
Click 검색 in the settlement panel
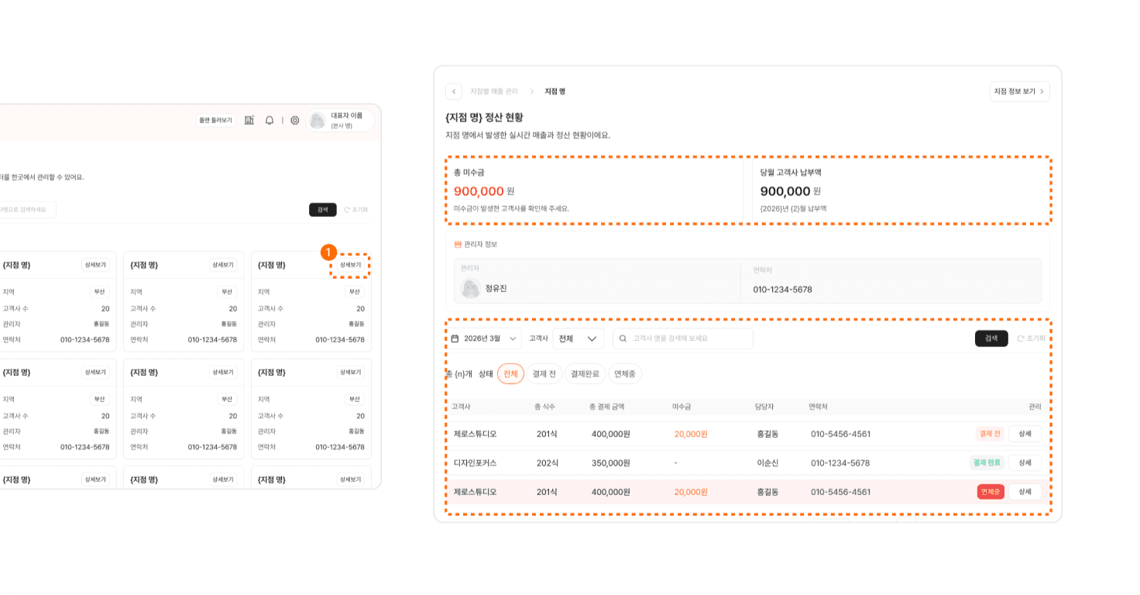991,339
